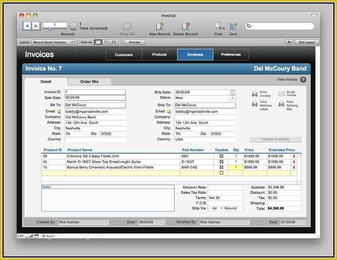
Task: Open the Preferences navigation tab
Action: [x=231, y=55]
